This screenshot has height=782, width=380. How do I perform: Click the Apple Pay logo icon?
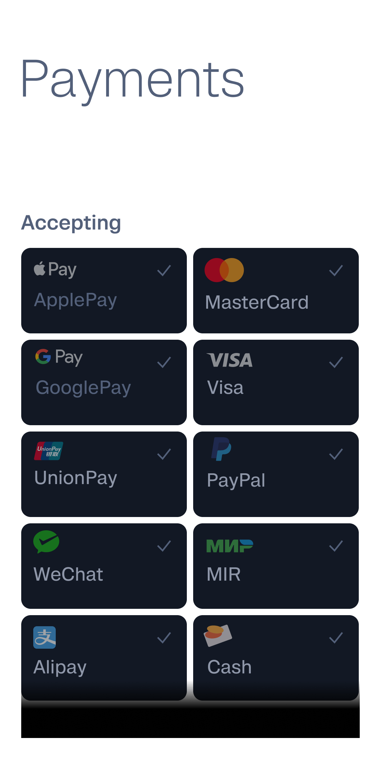pos(55,269)
